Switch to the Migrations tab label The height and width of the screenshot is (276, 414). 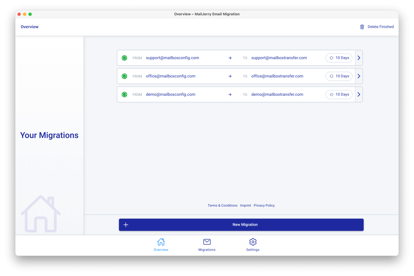[x=207, y=250]
